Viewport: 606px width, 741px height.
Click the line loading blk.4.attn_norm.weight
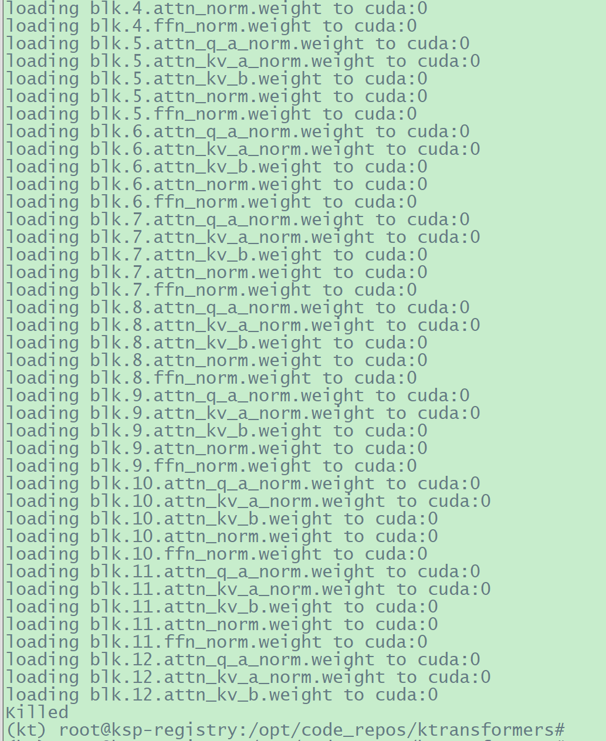[x=216, y=8]
